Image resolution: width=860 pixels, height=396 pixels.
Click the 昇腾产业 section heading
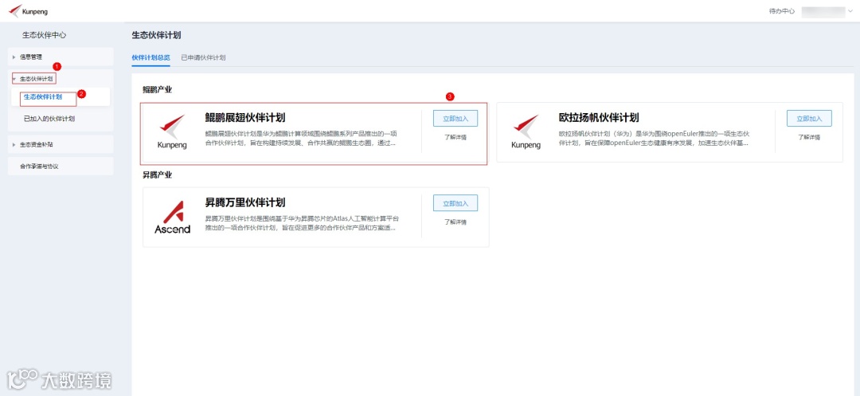point(158,175)
